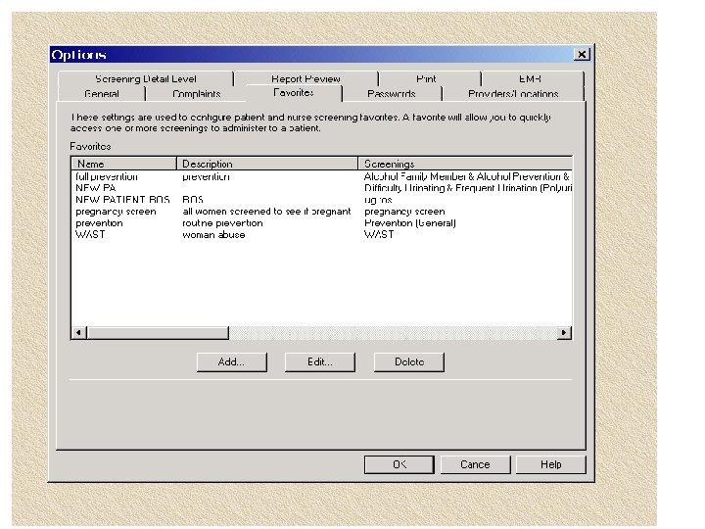The height and width of the screenshot is (529, 705).
Task: Sort by the Screenings column header
Action: (x=465, y=164)
